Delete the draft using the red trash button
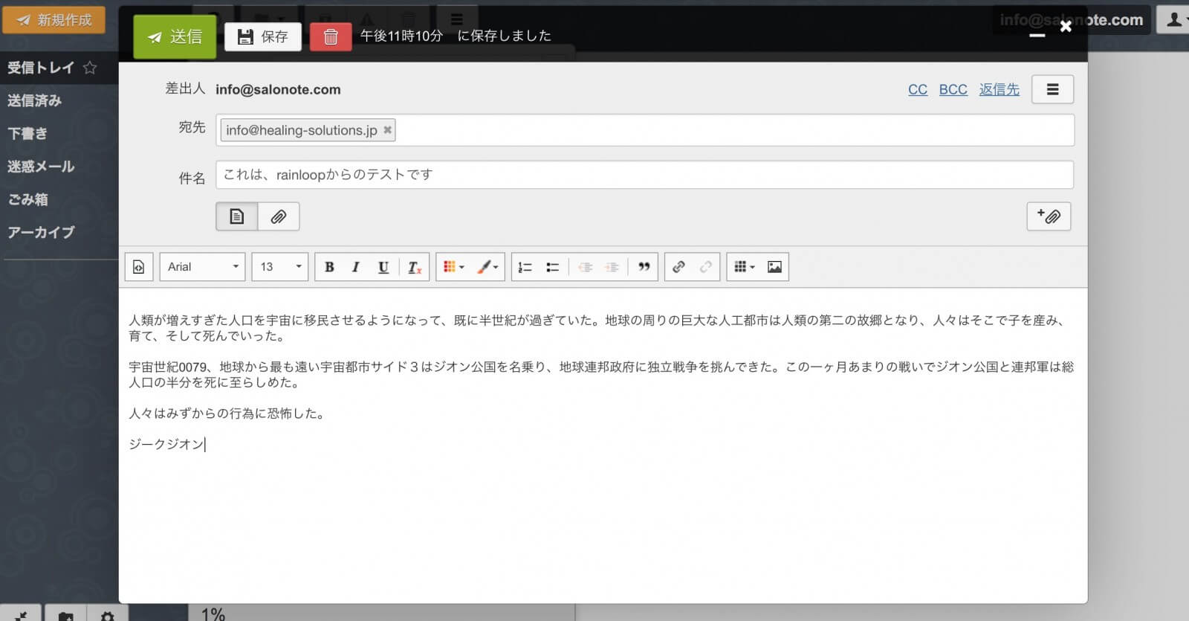 [x=331, y=36]
